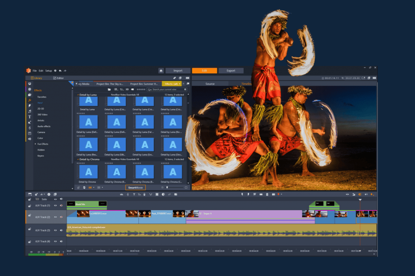Click the Export button
This screenshot has width=415, height=276.
231,71
